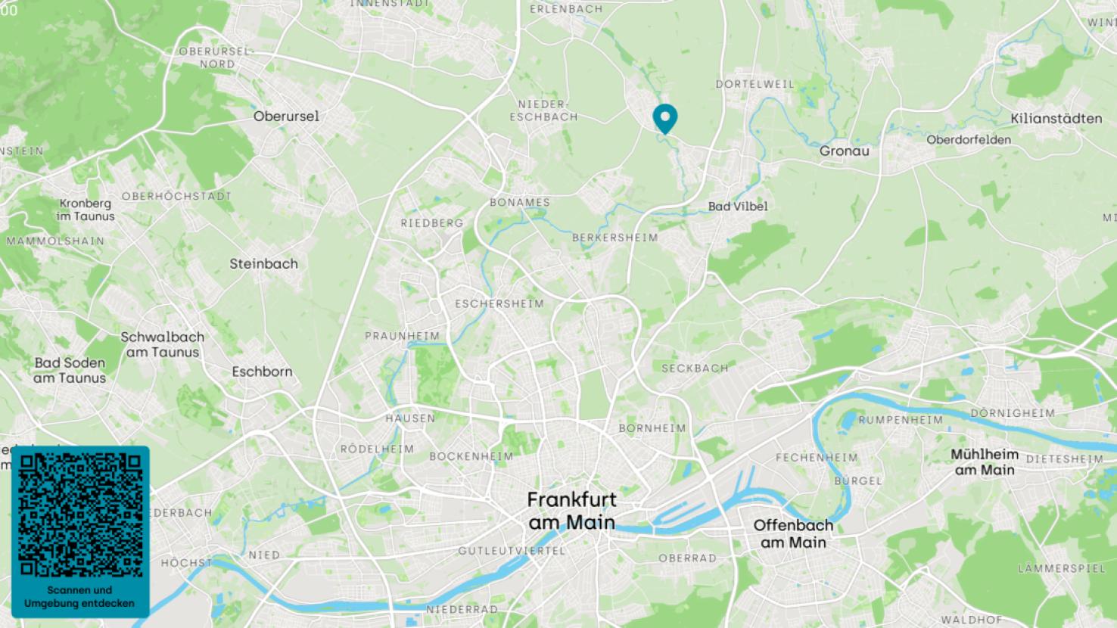The width and height of the screenshot is (1117, 628).
Task: Select the Mühlheim am Main label
Action: (x=985, y=462)
